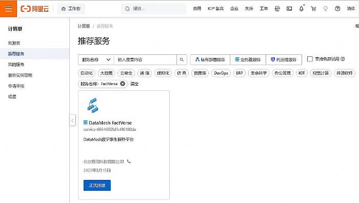Click 北京商询科技有限公司 provider name
Screen dimensions: 359x203
(x=104, y=161)
